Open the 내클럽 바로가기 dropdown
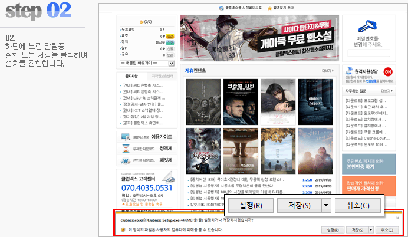Viewport: 408px width, 237px height. pyautogui.click(x=147, y=63)
